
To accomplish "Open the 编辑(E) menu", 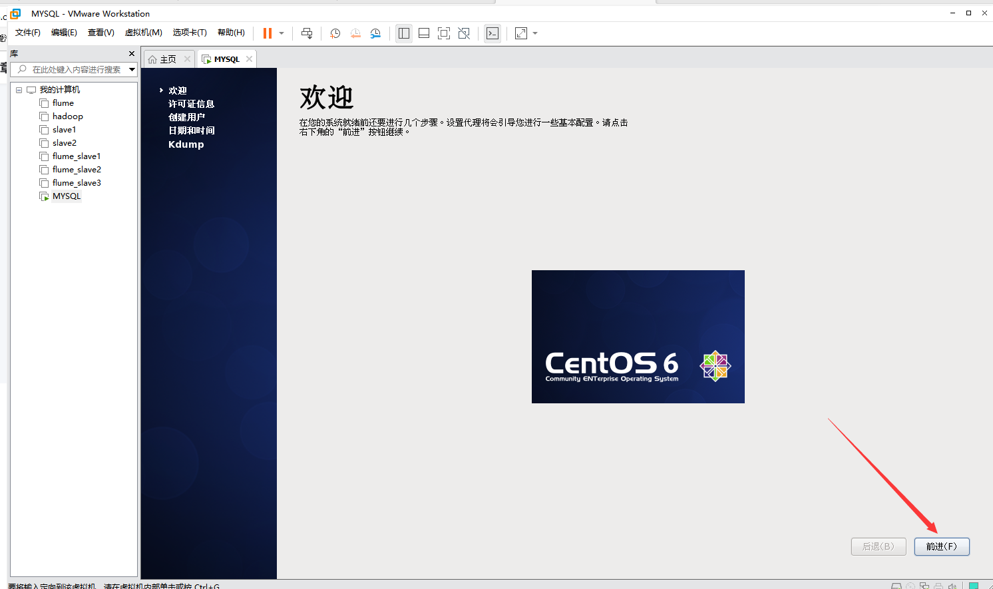I will tap(64, 33).
